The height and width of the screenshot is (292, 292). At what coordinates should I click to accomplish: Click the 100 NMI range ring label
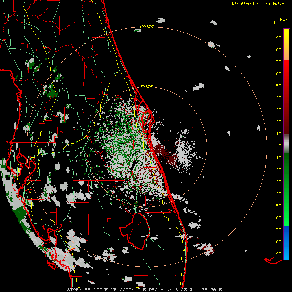coord(147,27)
